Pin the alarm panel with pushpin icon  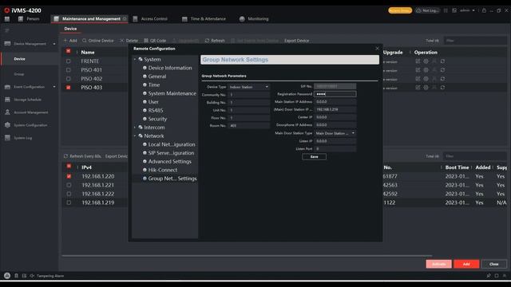click(x=489, y=276)
